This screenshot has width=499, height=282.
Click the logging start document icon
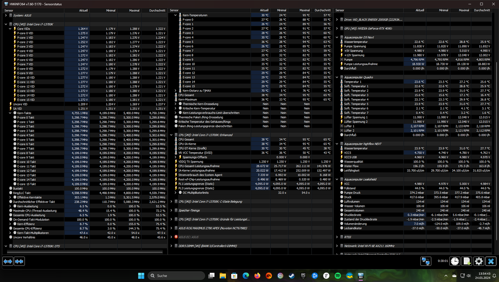(x=467, y=261)
